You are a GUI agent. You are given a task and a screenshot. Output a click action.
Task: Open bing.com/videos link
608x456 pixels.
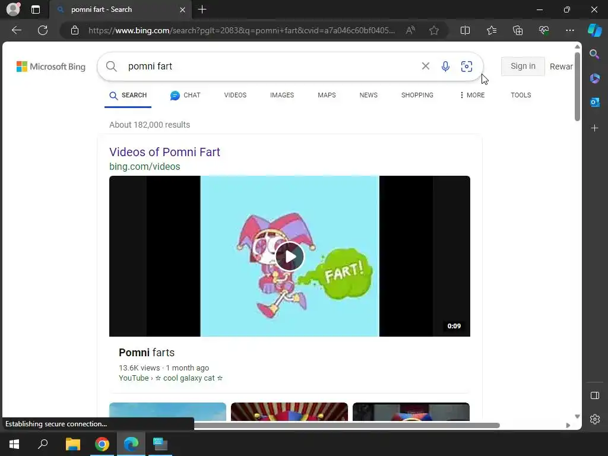[x=145, y=166]
